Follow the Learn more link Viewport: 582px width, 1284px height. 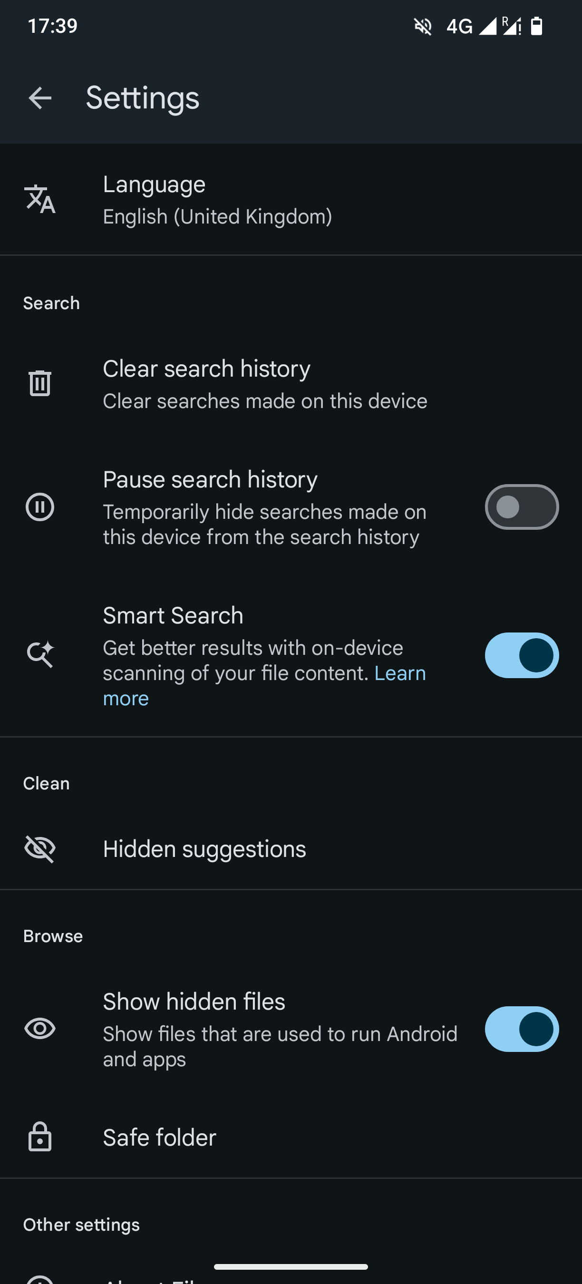coord(399,673)
